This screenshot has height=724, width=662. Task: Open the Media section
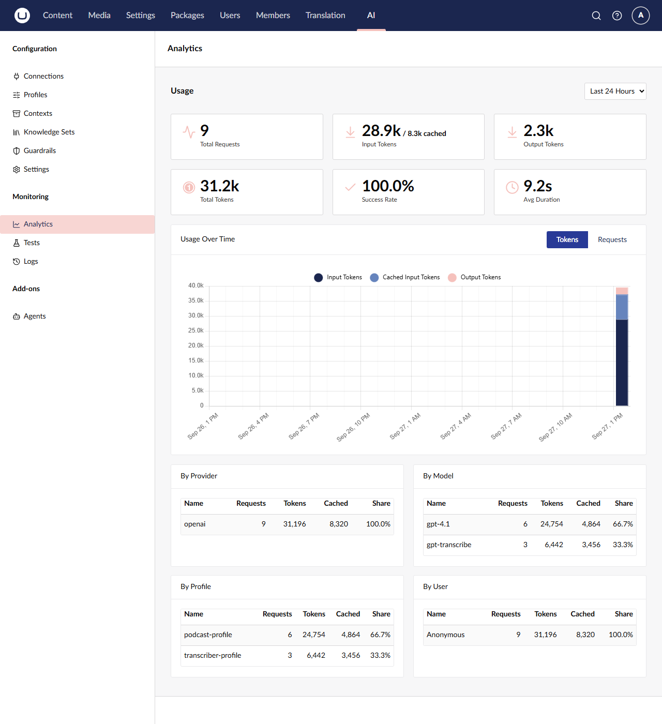pyautogui.click(x=99, y=16)
